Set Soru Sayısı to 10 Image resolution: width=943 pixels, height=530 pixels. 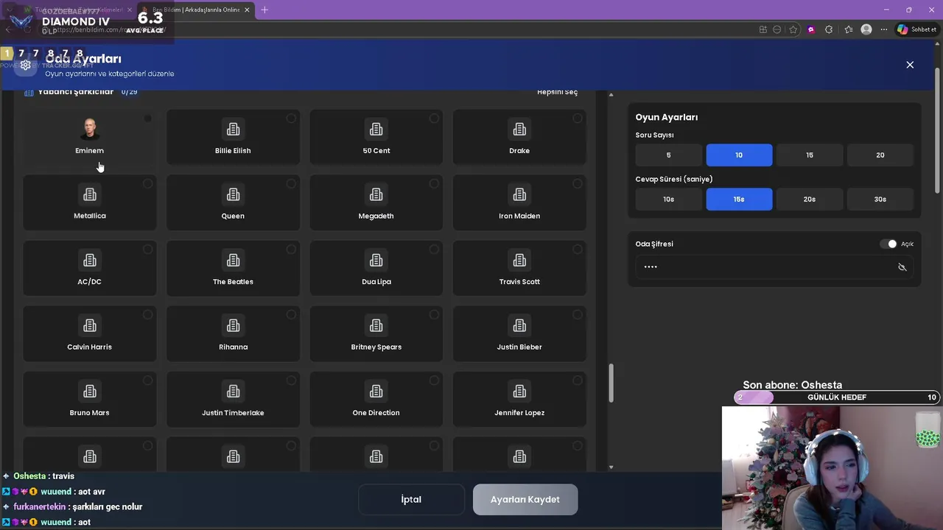tap(739, 155)
